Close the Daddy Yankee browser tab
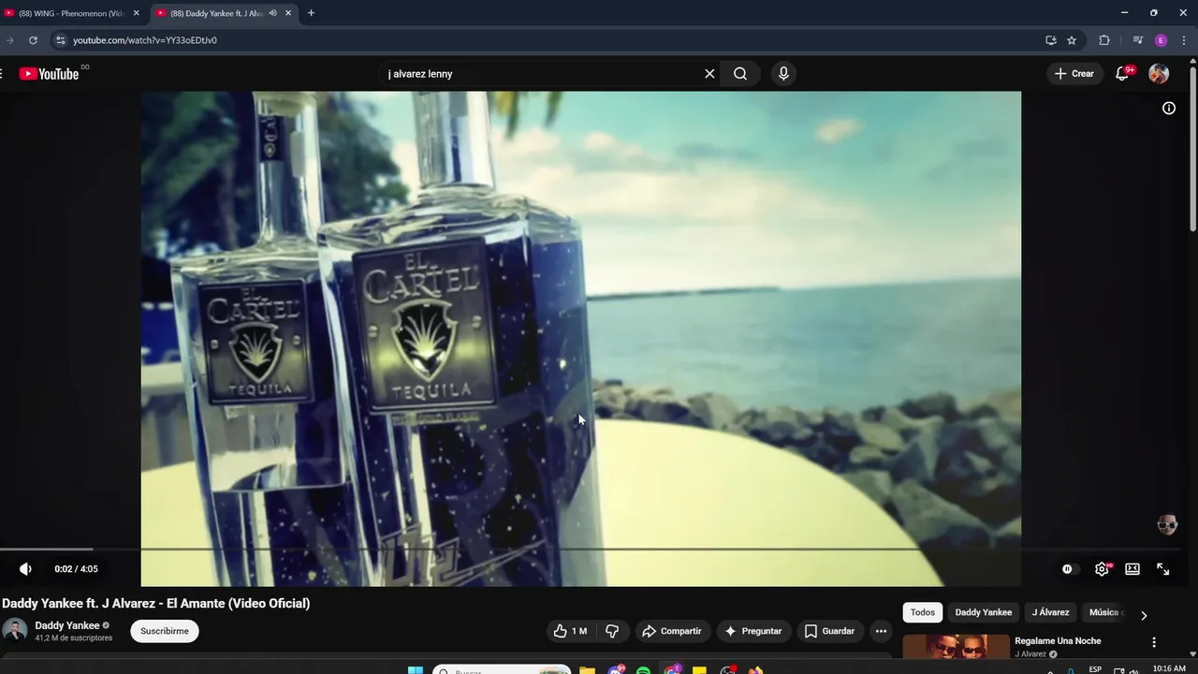 pyautogui.click(x=288, y=13)
